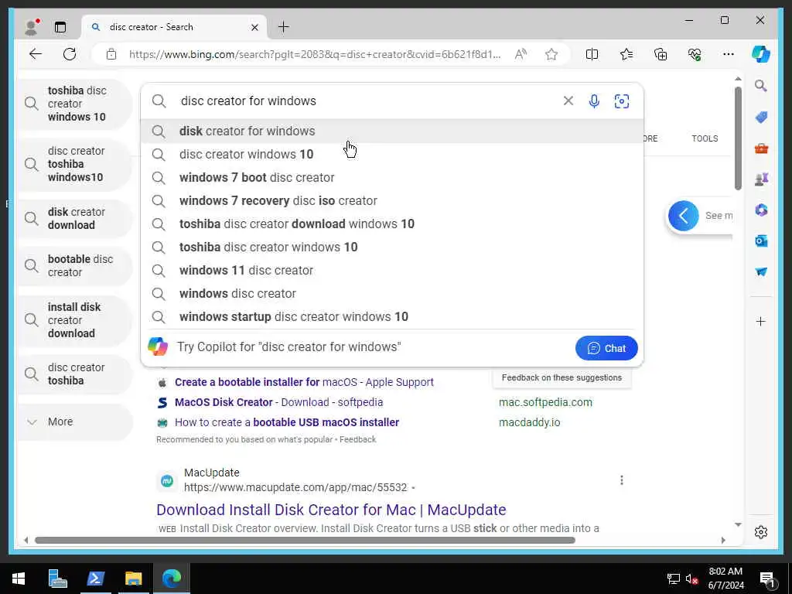Screen dimensions: 792x594
Task: Start voice search with microphone
Action: (x=595, y=101)
